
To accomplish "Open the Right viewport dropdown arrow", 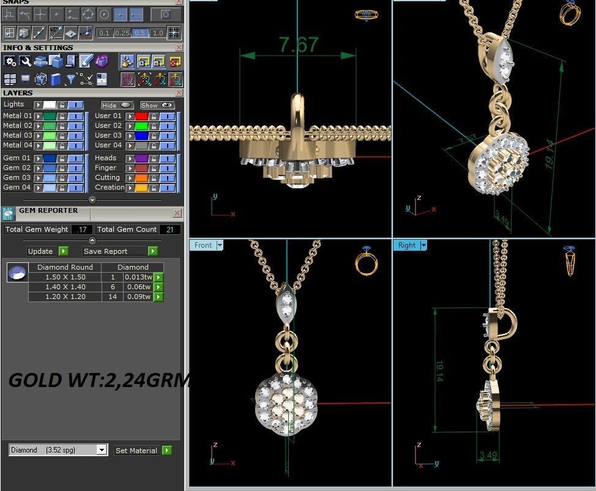I will tap(424, 245).
